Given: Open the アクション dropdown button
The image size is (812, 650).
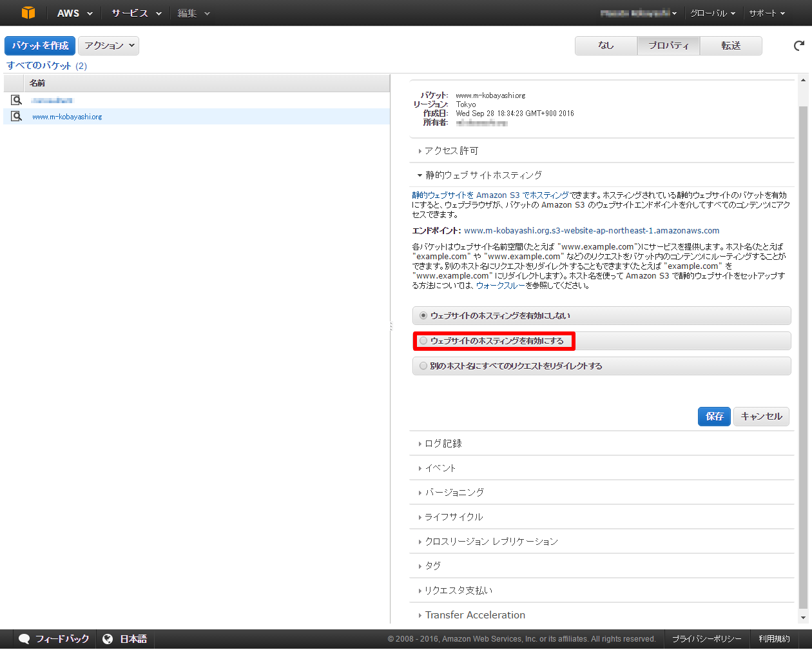Looking at the screenshot, I should coord(108,46).
